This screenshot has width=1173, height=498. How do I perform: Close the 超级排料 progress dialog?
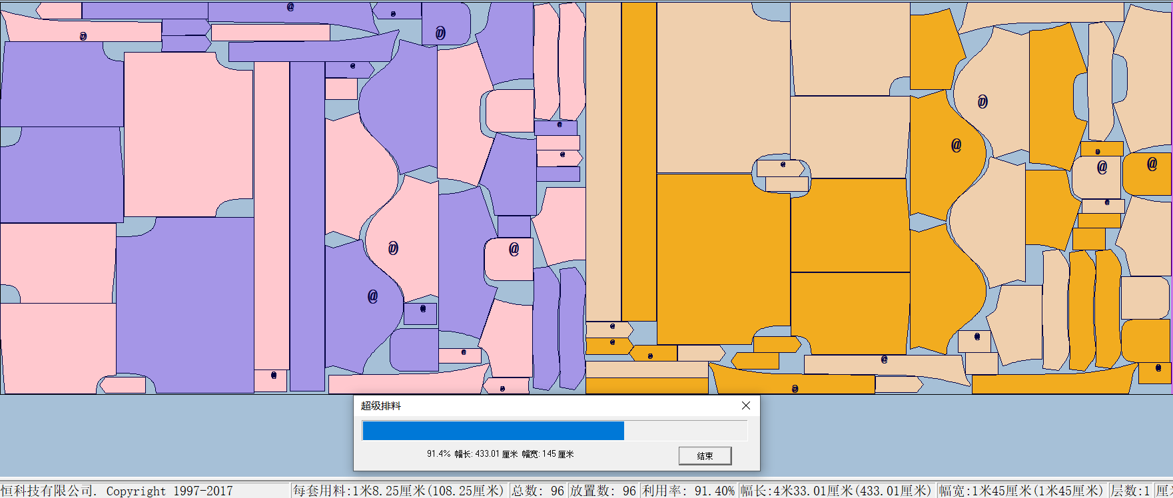point(746,405)
